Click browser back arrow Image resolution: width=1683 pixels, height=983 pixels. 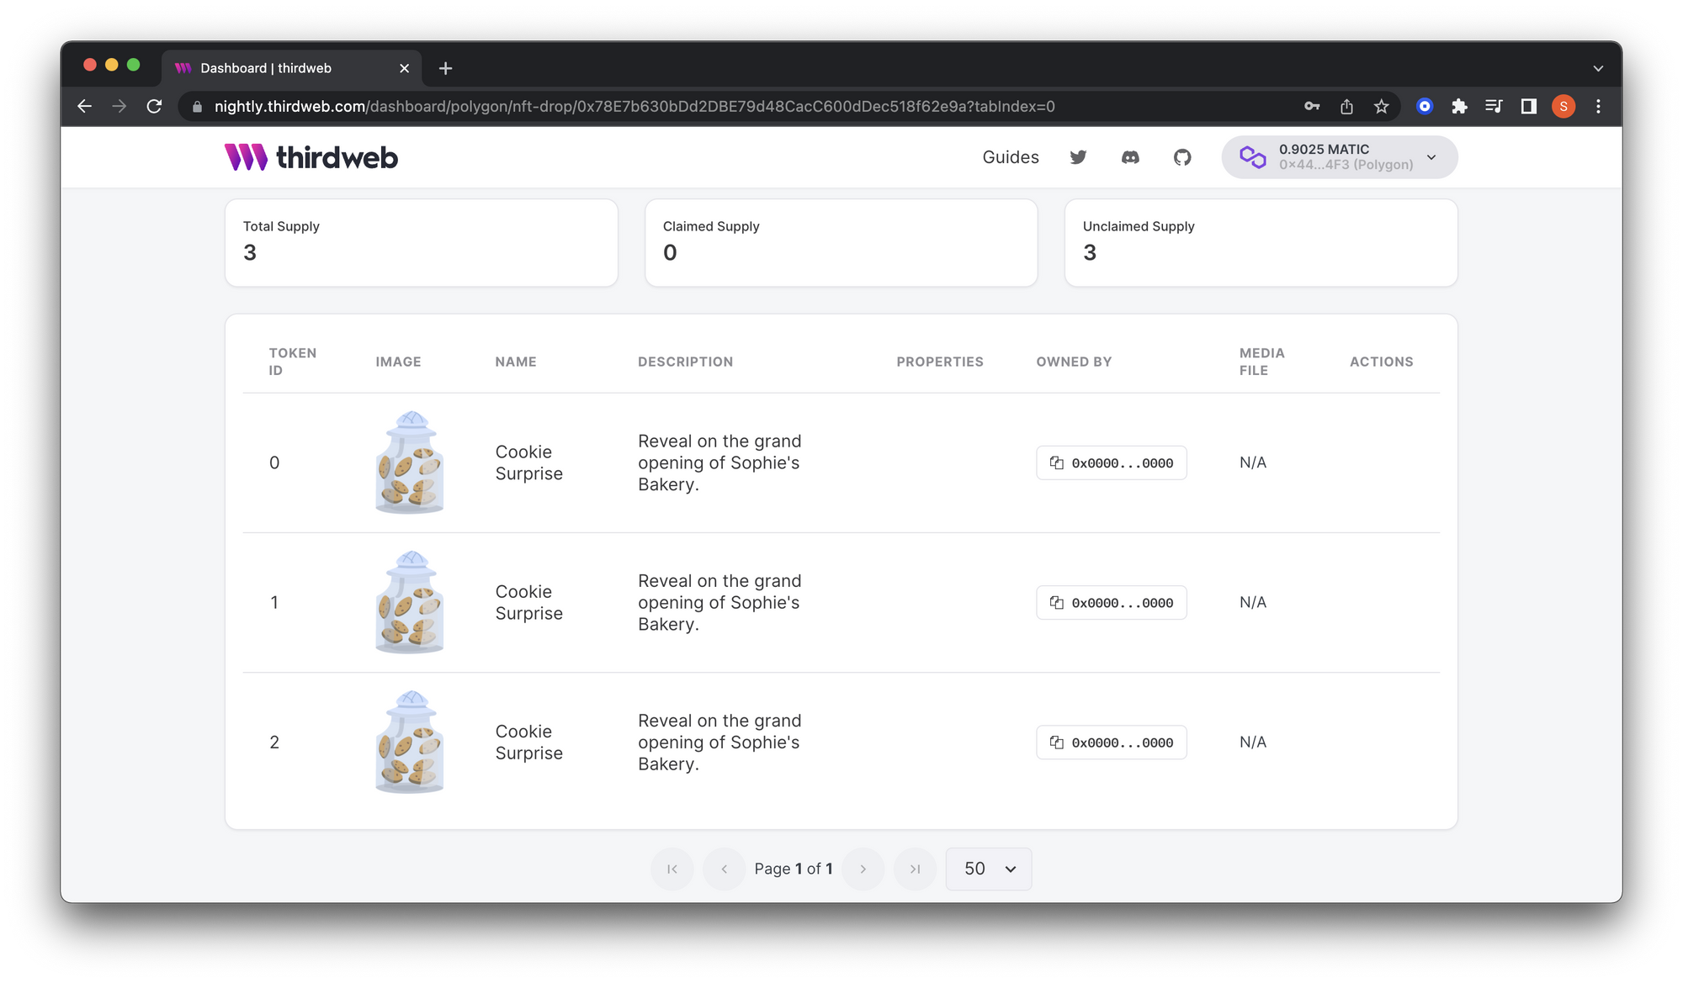(84, 106)
